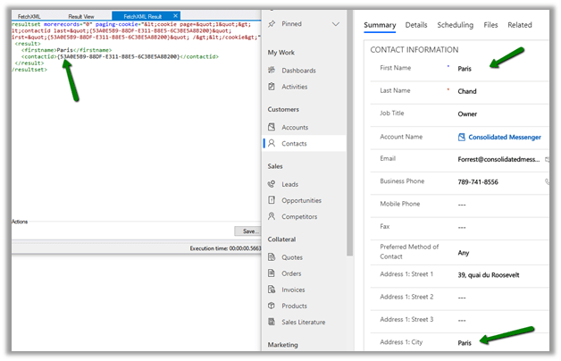Switch to the Scheduling tab
Image resolution: width=561 pixels, height=361 pixels.
[456, 25]
